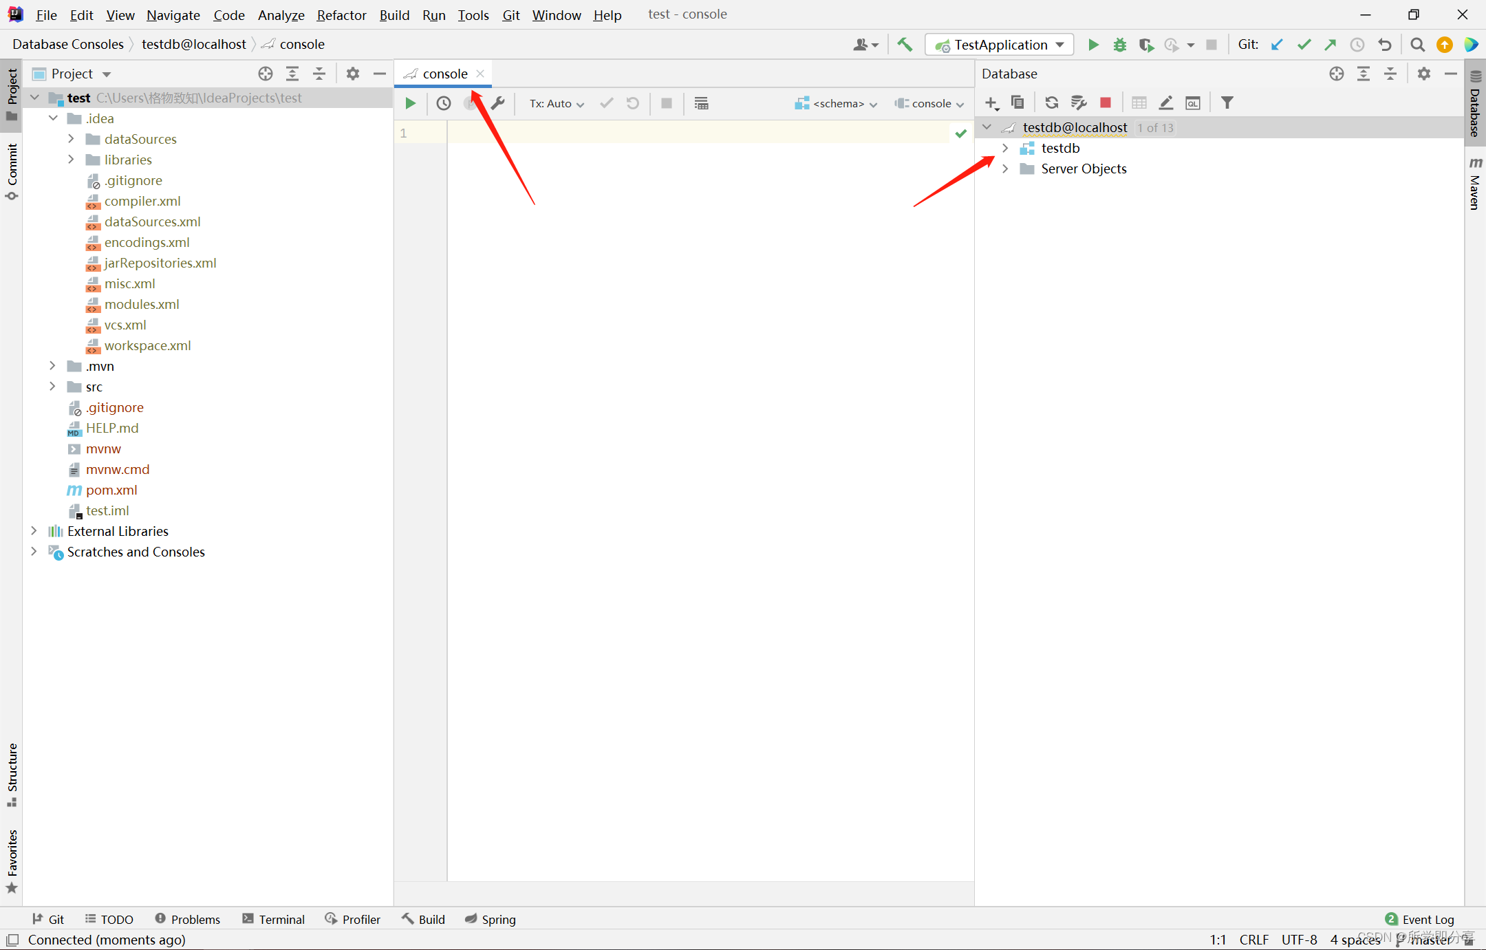Expand the testdb schema node

1005,148
